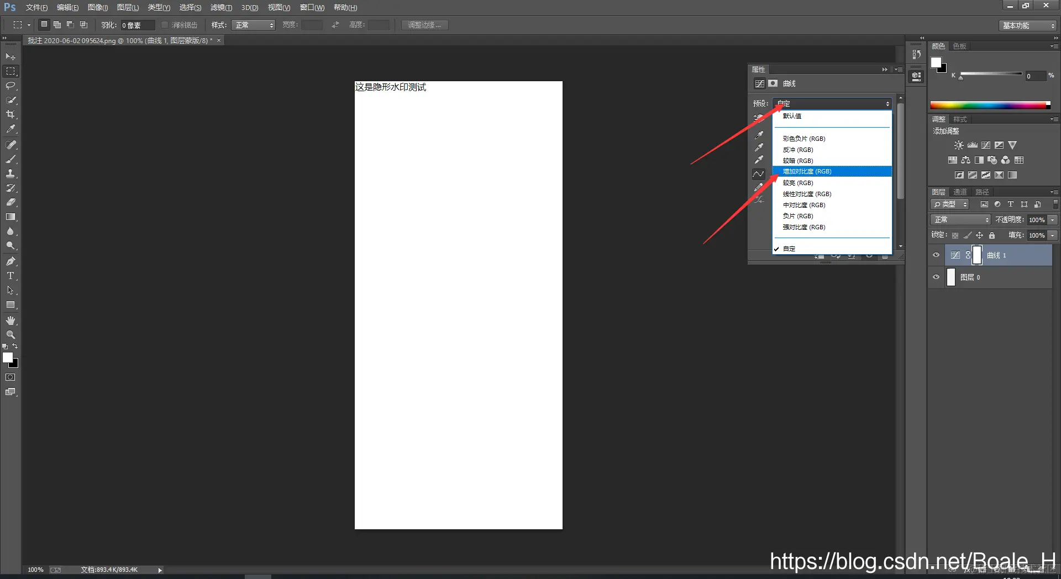This screenshot has height=579, width=1061.
Task: Add a Black & White adjustment
Action: coord(979,160)
